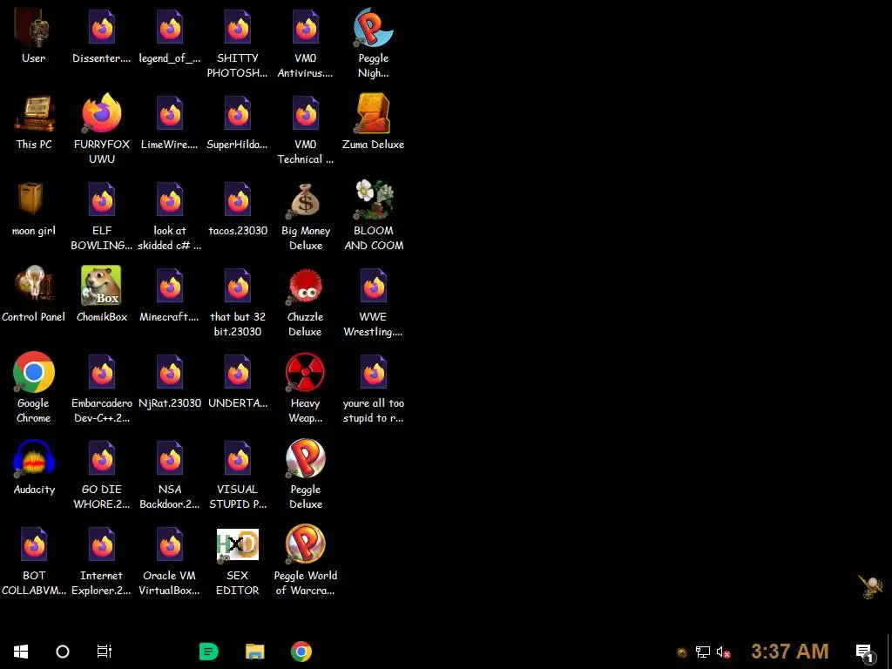
Task: Select ELF BOWLING file icon
Action: [102, 199]
